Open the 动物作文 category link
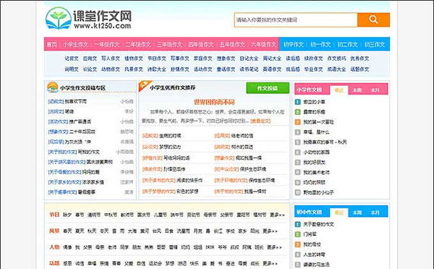The image size is (434, 269). tap(111, 69)
